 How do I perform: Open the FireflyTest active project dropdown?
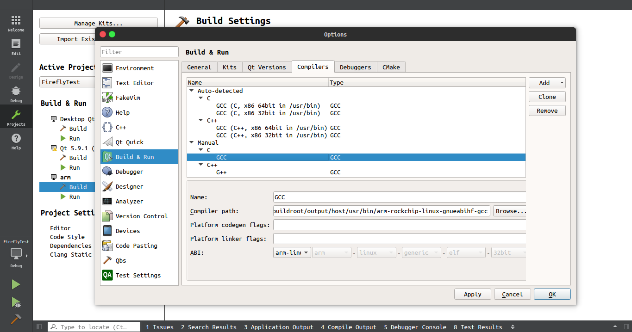(67, 82)
